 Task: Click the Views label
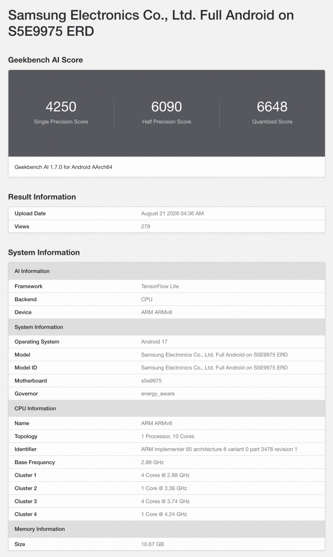[22, 227]
